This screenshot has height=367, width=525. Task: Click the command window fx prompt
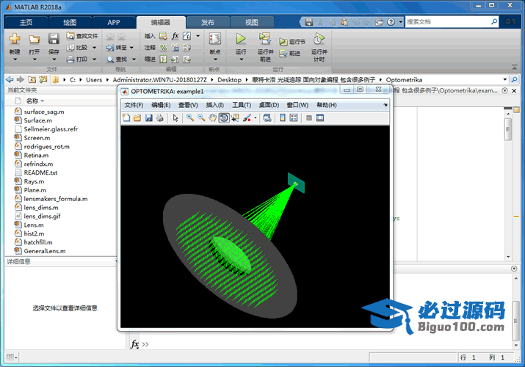(134, 344)
